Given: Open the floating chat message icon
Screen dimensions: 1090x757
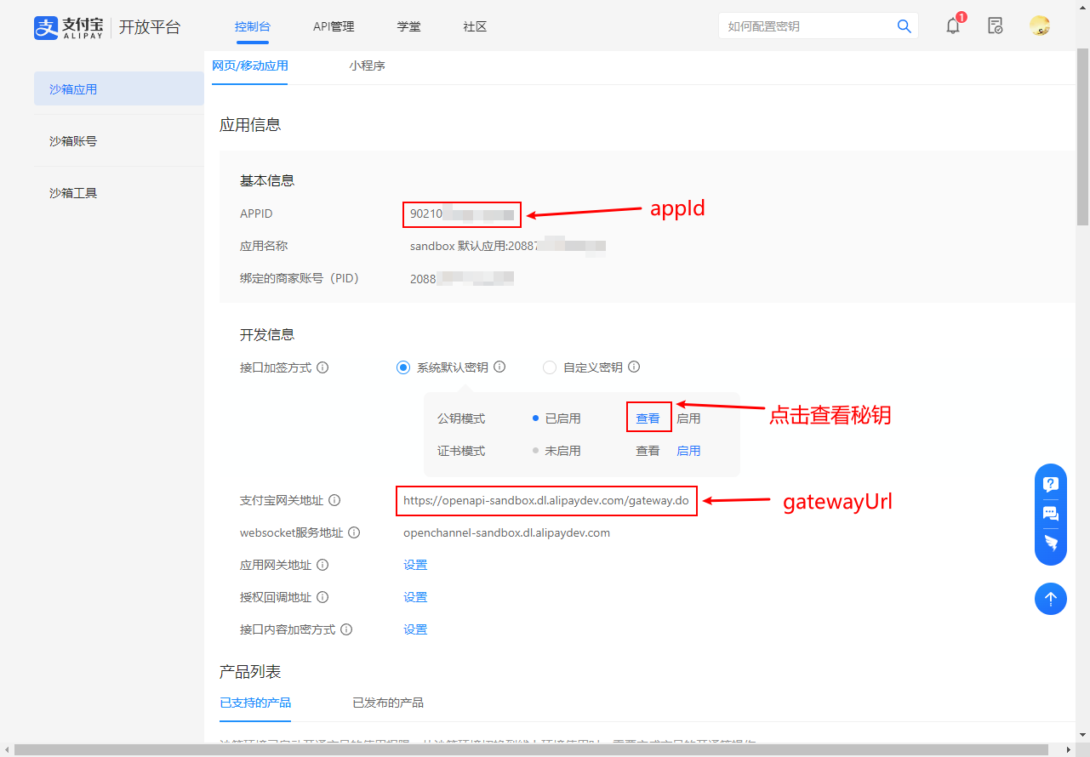Looking at the screenshot, I should 1051,514.
